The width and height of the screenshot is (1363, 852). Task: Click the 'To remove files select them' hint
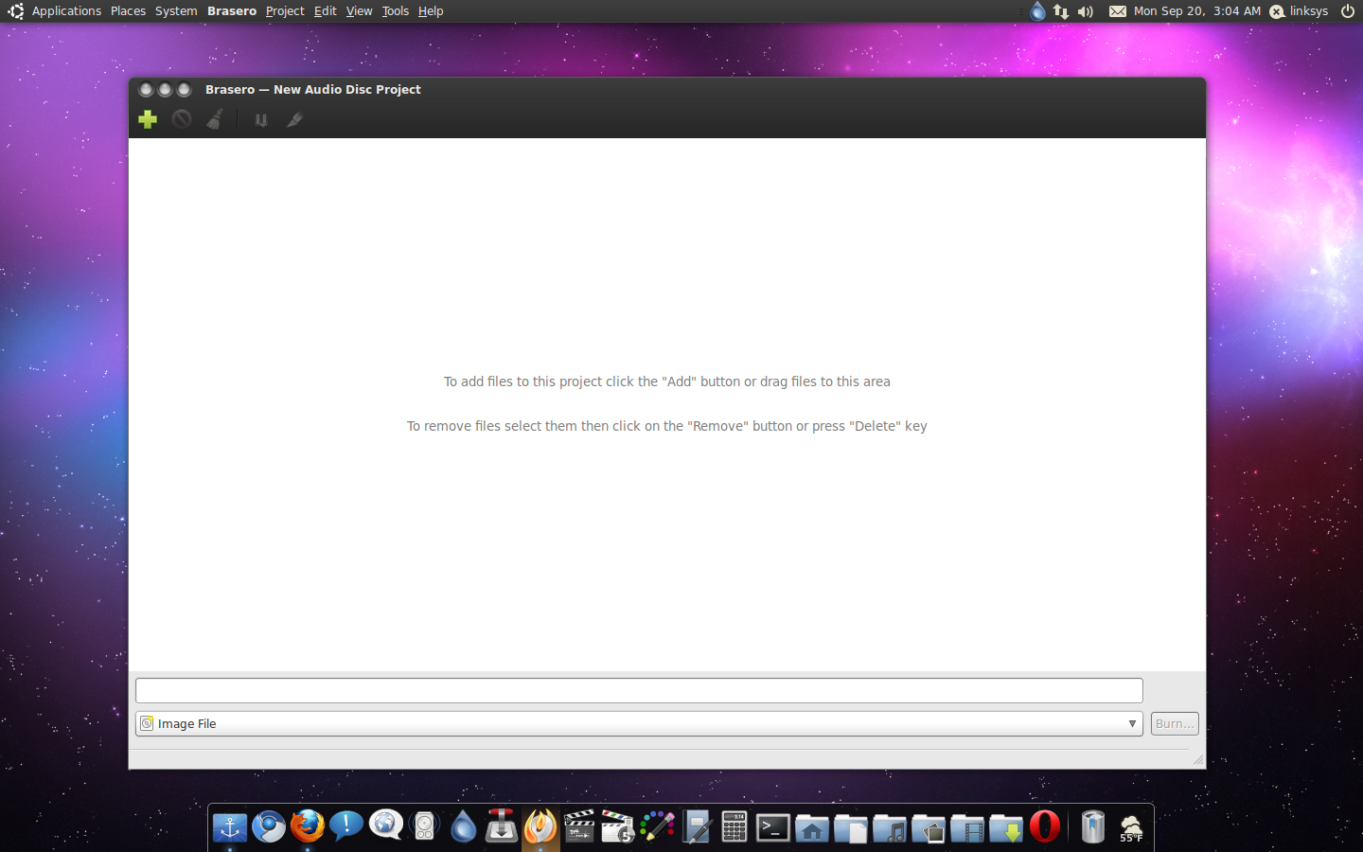tap(667, 426)
